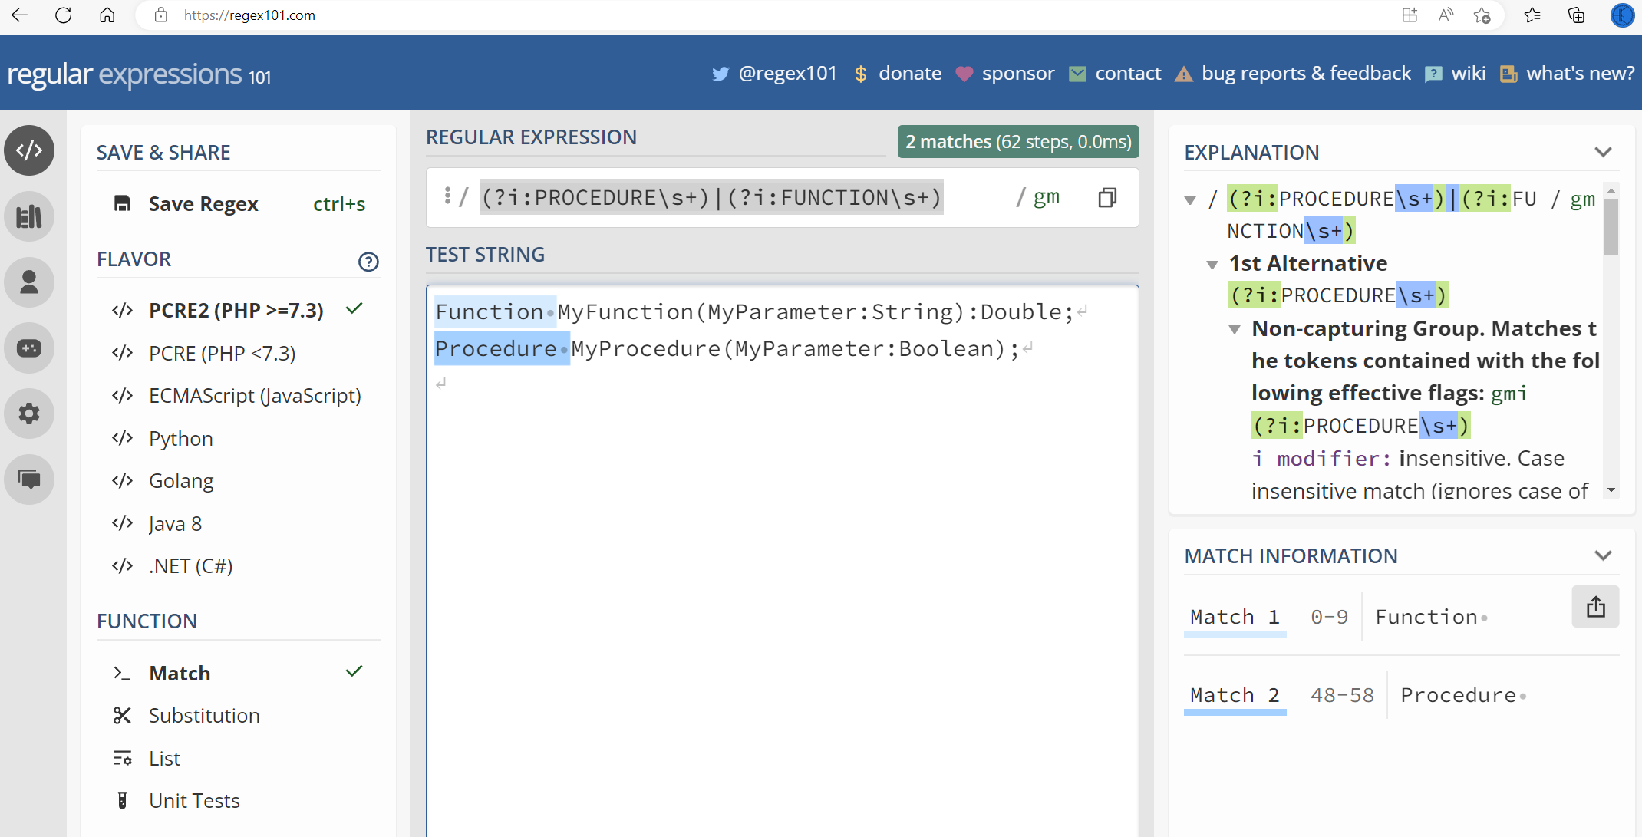Switch flavor to ECMAScript (JavaScript)
This screenshot has height=837, width=1642.
pyautogui.click(x=255, y=395)
